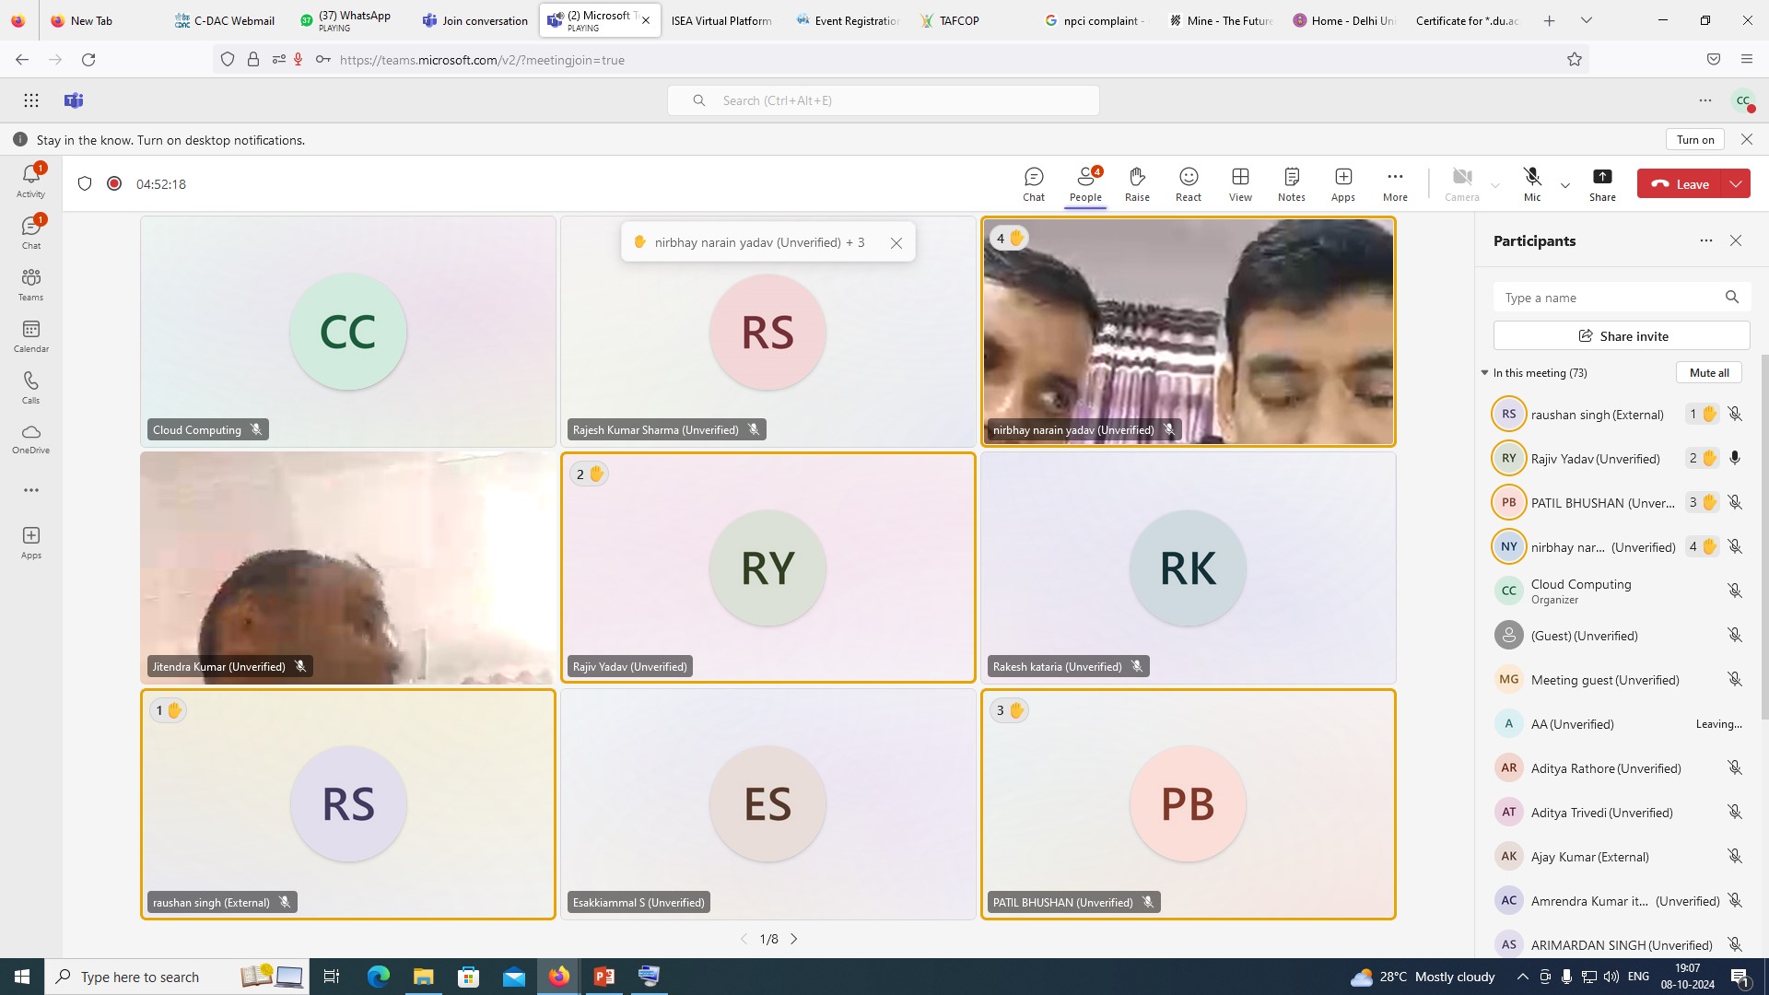Click the Mute all button
The height and width of the screenshot is (995, 1769).
(x=1708, y=373)
